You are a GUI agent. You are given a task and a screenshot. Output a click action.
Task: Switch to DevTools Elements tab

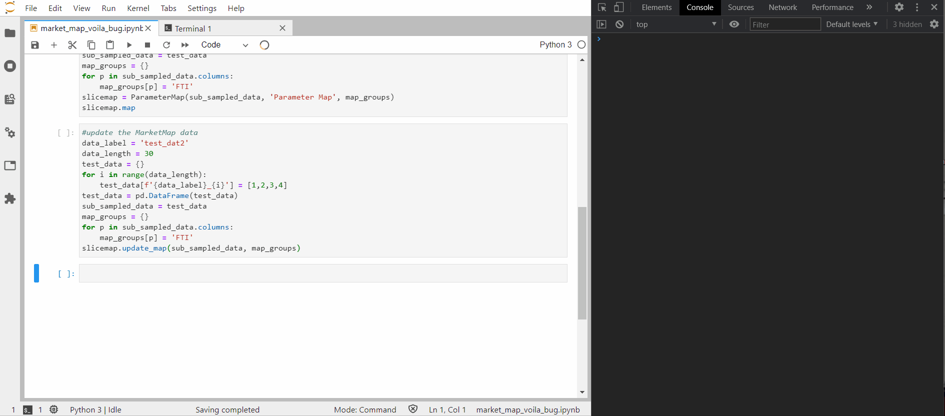tap(656, 7)
